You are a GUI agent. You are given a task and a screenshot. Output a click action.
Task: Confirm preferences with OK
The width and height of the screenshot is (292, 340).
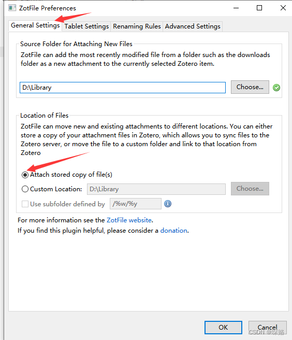click(x=223, y=328)
